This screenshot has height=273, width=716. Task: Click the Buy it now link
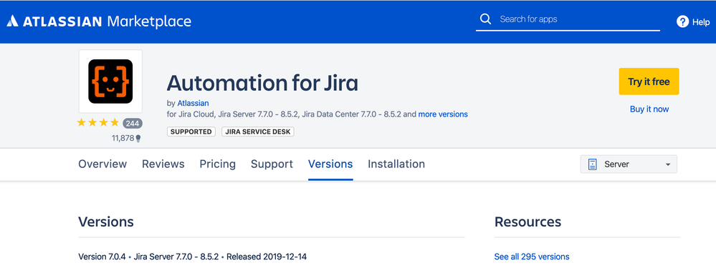pyautogui.click(x=649, y=109)
